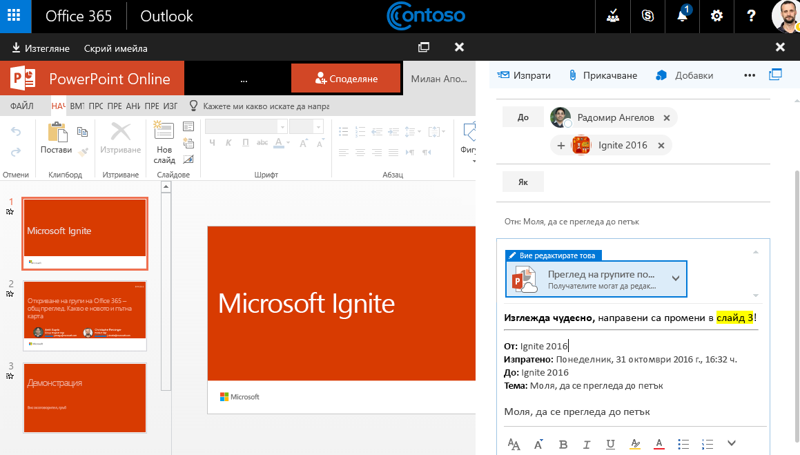This screenshot has height=455, width=800.
Task: Click the slide layout icon
Action: (x=188, y=126)
